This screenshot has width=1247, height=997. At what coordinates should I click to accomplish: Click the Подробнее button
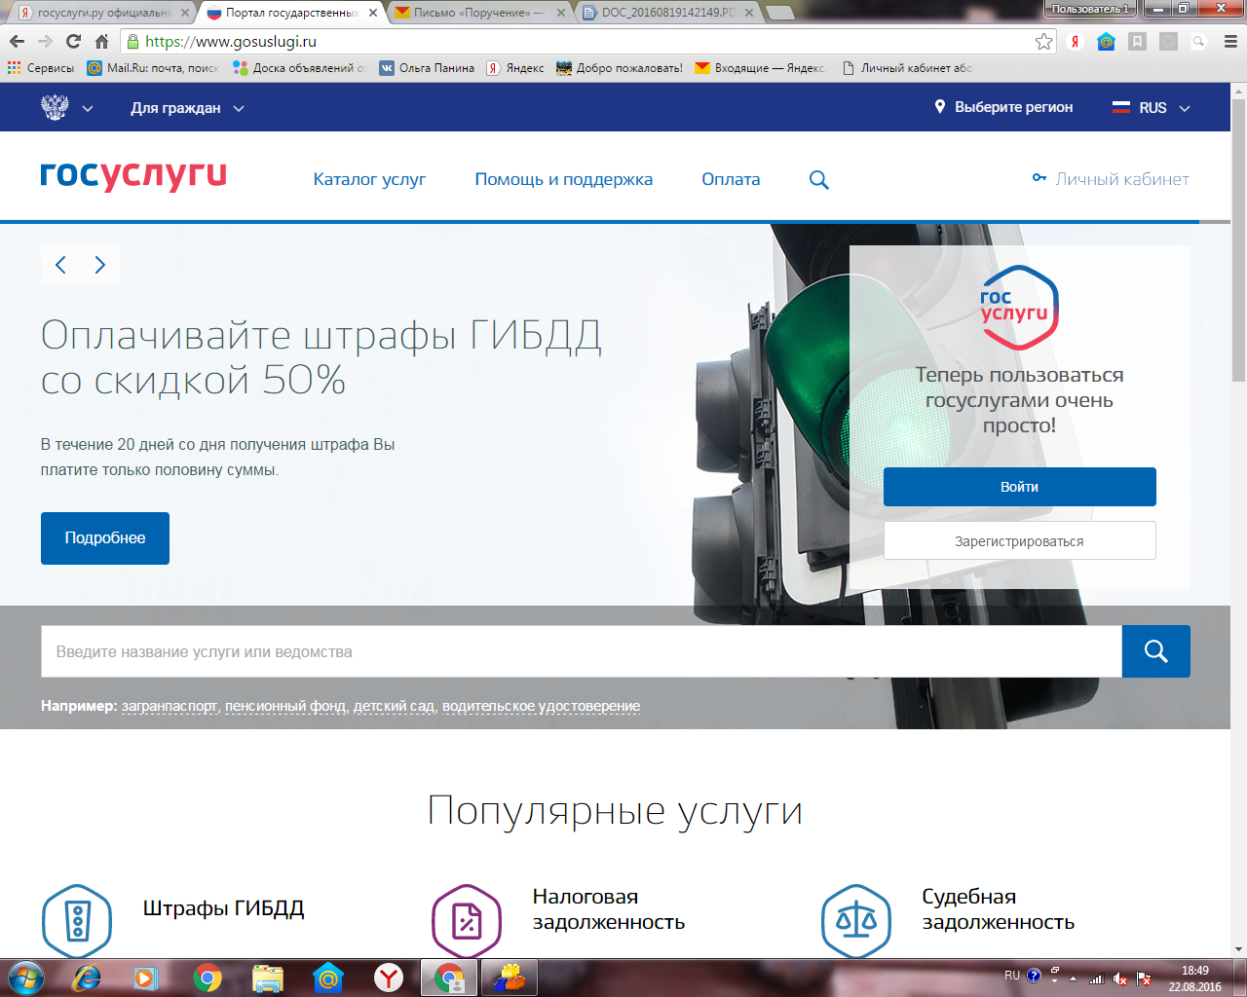point(105,538)
